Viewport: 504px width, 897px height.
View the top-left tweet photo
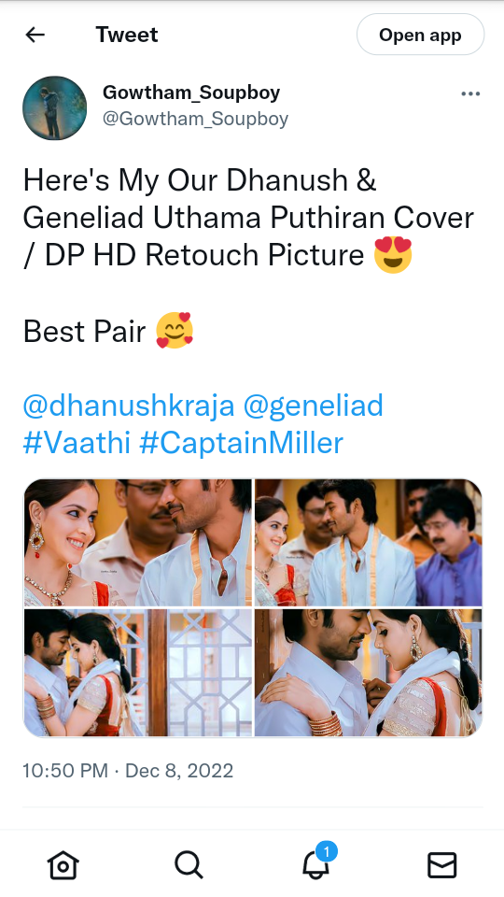click(138, 542)
